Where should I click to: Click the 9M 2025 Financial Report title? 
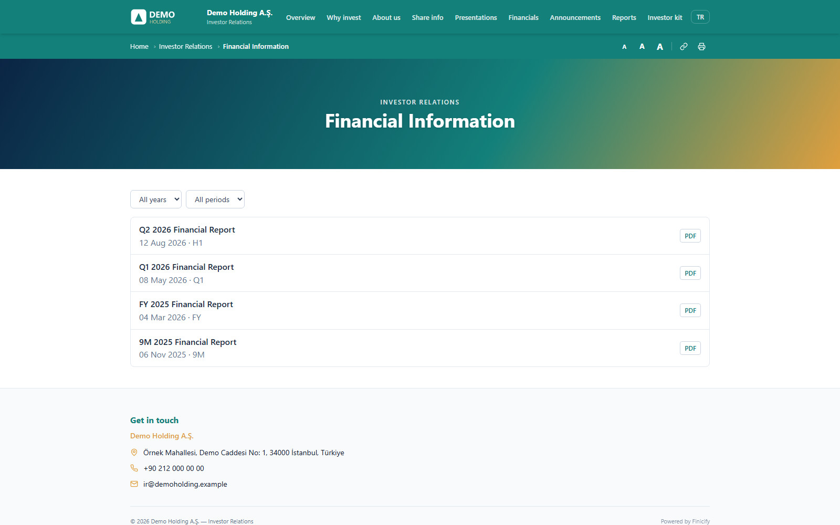tap(188, 342)
